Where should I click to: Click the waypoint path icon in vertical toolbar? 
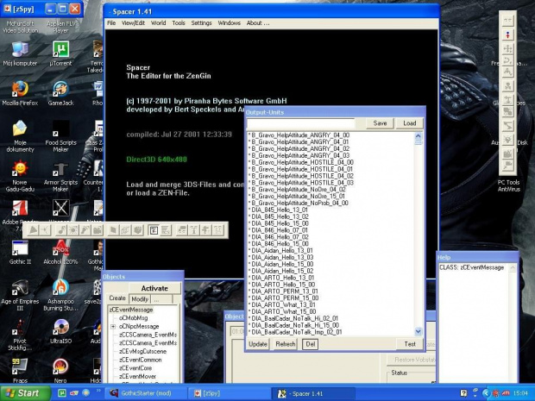pos(508,72)
